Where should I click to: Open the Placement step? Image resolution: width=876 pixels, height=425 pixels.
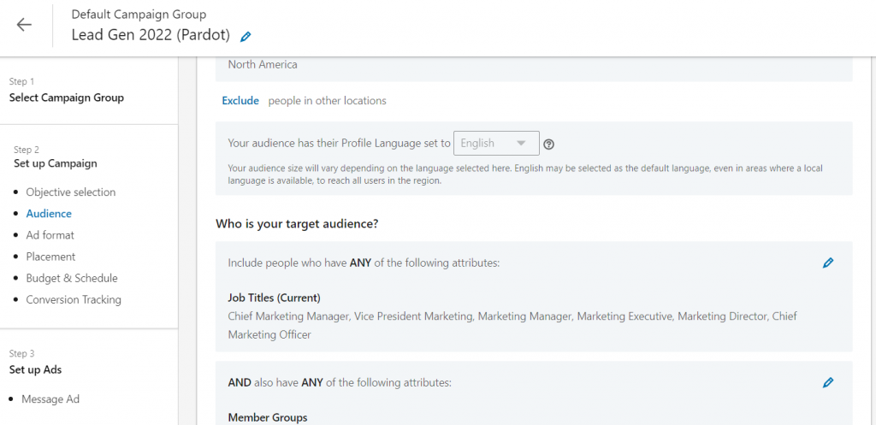tap(50, 257)
